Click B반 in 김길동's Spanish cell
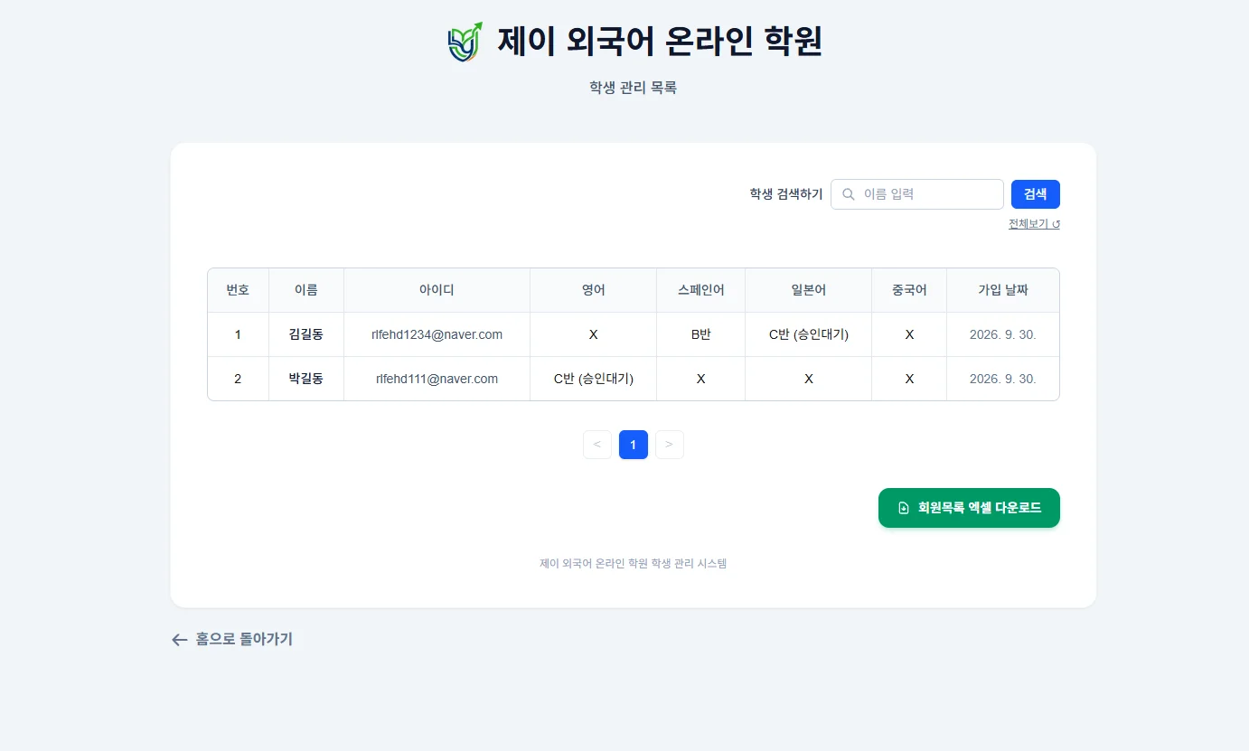1249x751 pixels. 701,334
